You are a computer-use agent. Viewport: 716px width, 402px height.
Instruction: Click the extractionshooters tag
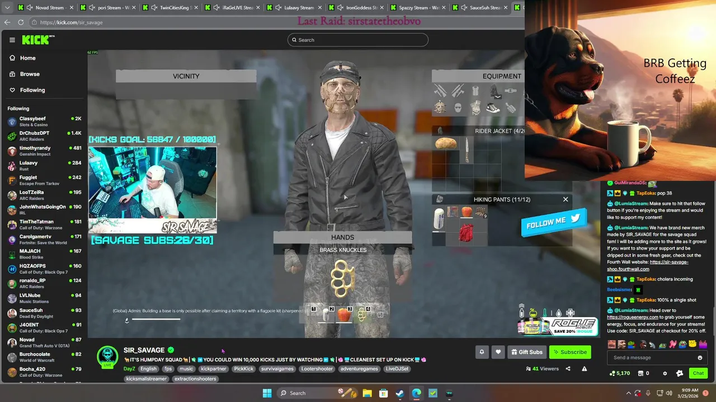(194, 379)
